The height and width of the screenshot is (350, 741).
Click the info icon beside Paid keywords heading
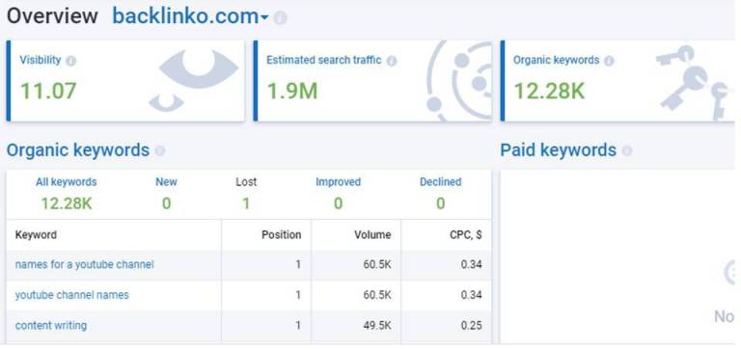pos(626,150)
